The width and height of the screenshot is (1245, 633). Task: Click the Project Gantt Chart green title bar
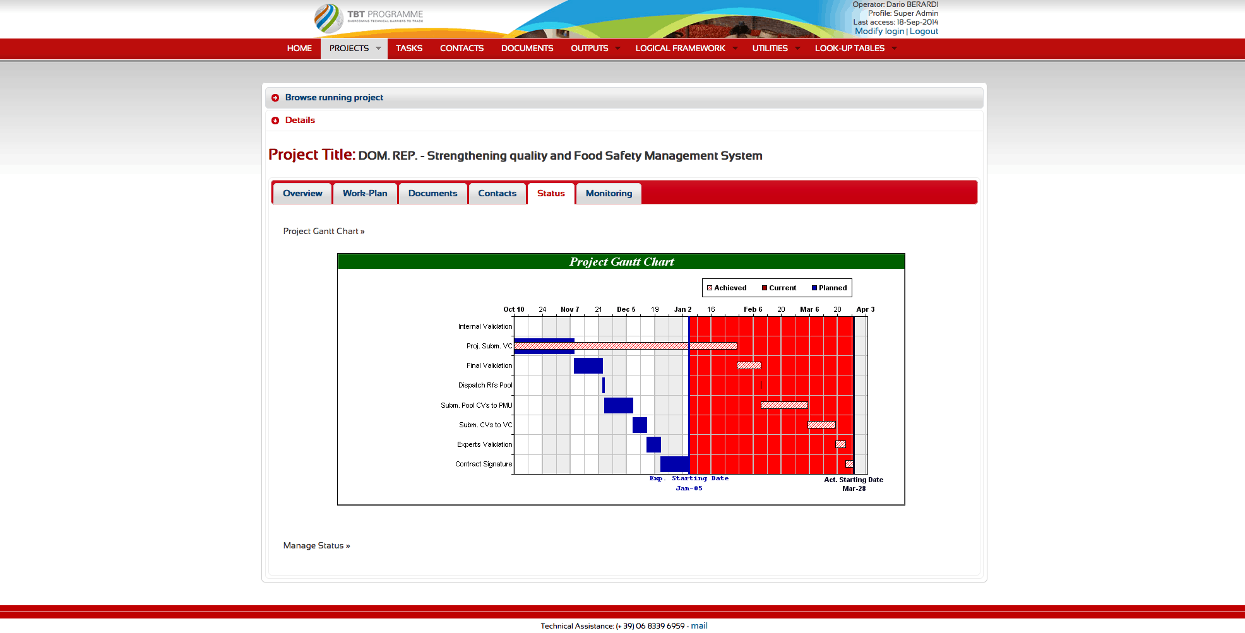[621, 262]
